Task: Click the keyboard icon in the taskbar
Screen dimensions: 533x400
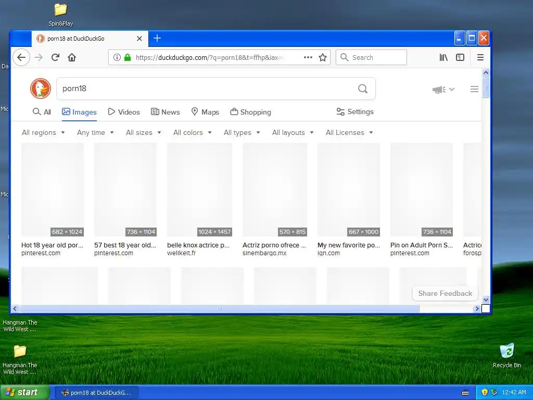Action: coord(465,393)
